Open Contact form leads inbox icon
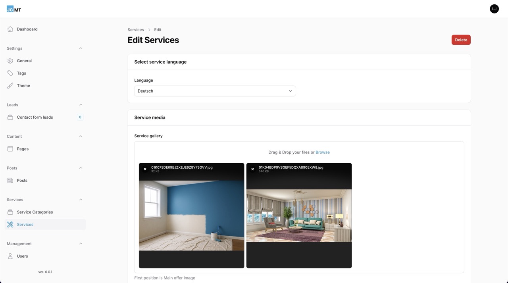Viewport: 508px width, 283px height. tap(10, 117)
